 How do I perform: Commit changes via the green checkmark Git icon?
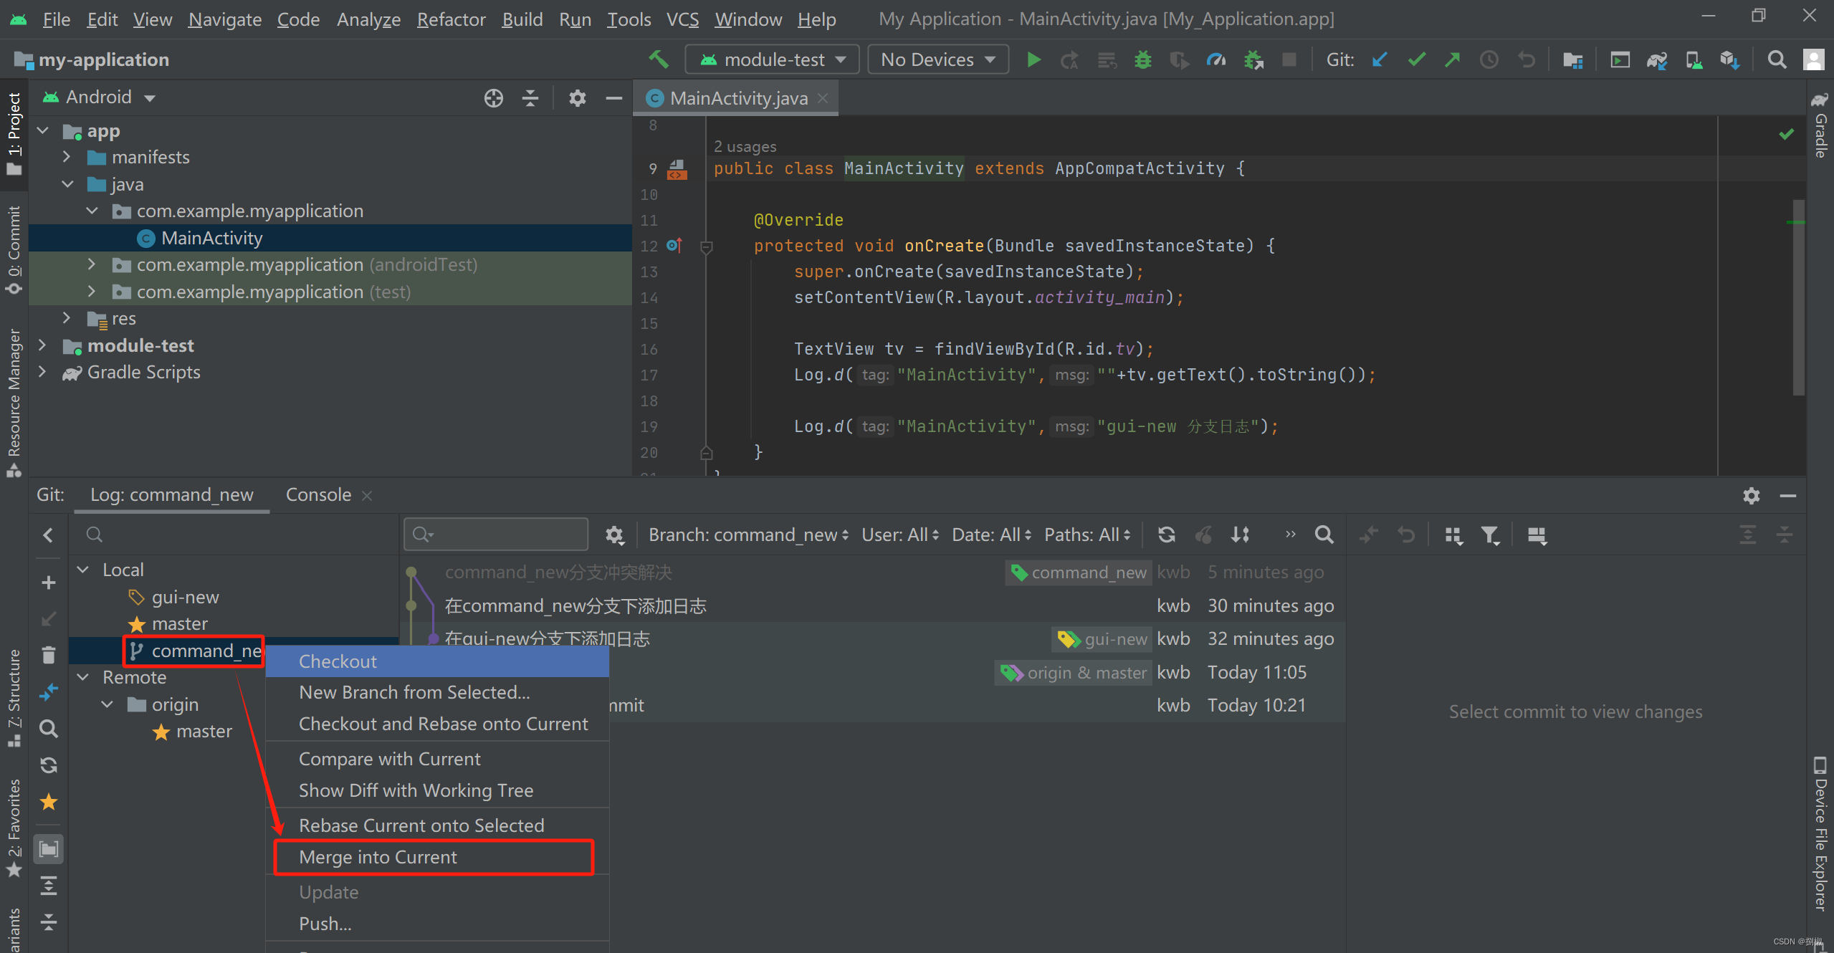pyautogui.click(x=1415, y=59)
